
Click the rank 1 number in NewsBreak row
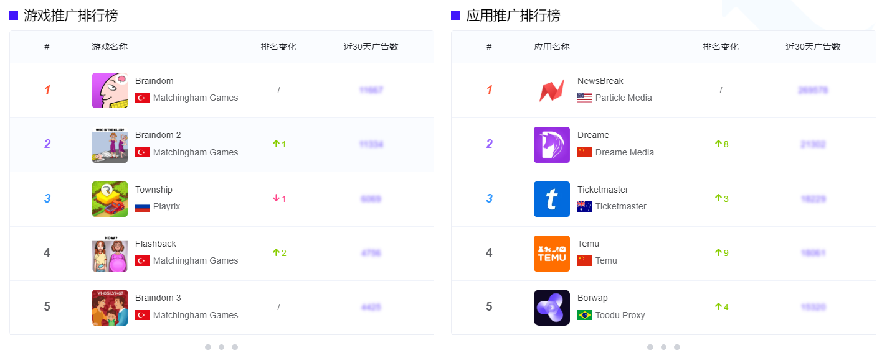[489, 90]
